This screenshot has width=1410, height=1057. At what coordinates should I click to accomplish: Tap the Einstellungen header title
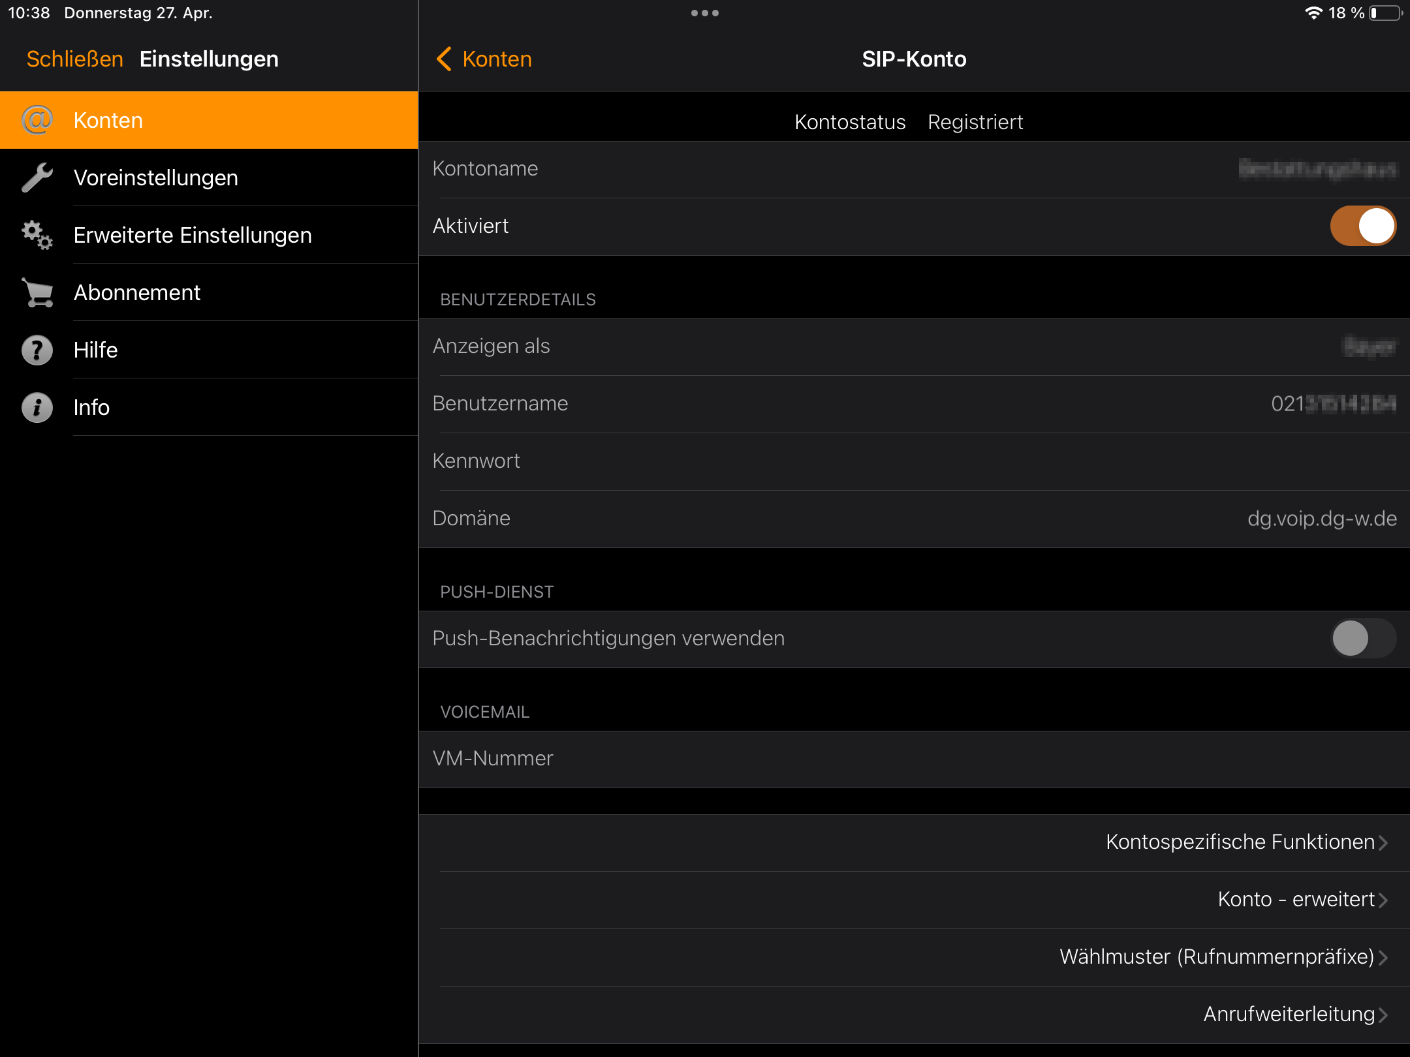pos(209,59)
